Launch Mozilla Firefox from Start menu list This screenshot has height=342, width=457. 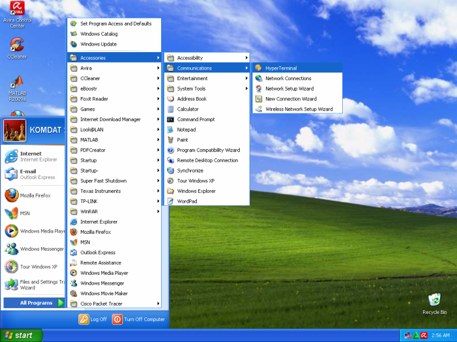coord(34,195)
